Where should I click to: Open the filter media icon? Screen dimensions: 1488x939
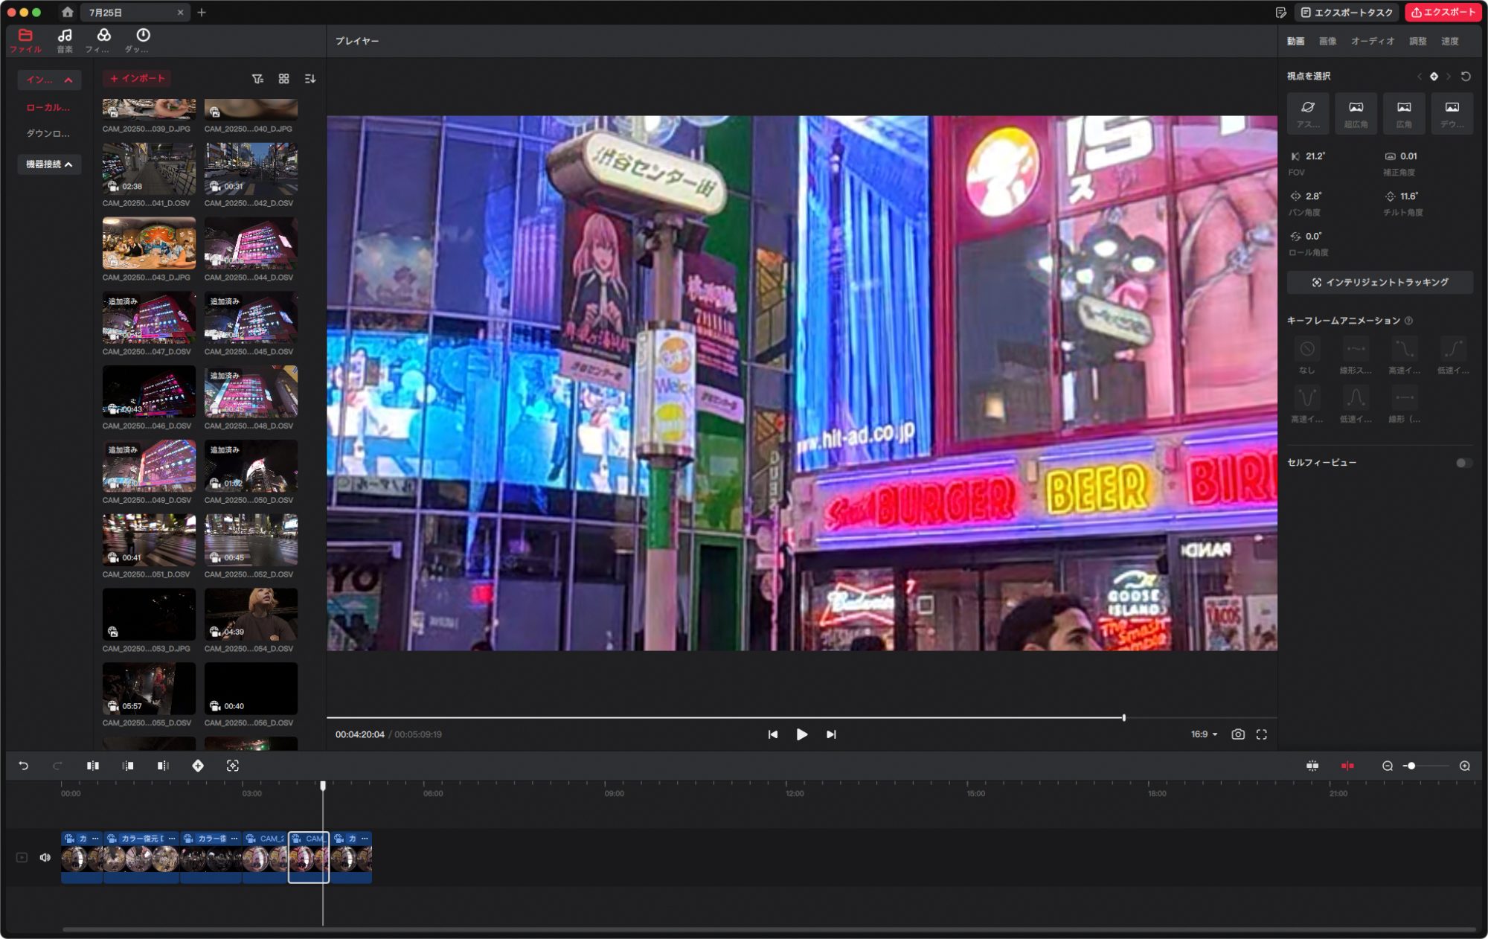(257, 79)
